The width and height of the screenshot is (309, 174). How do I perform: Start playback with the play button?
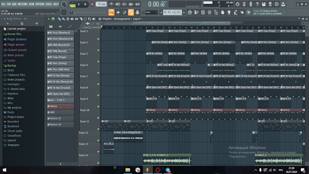click(79, 4)
